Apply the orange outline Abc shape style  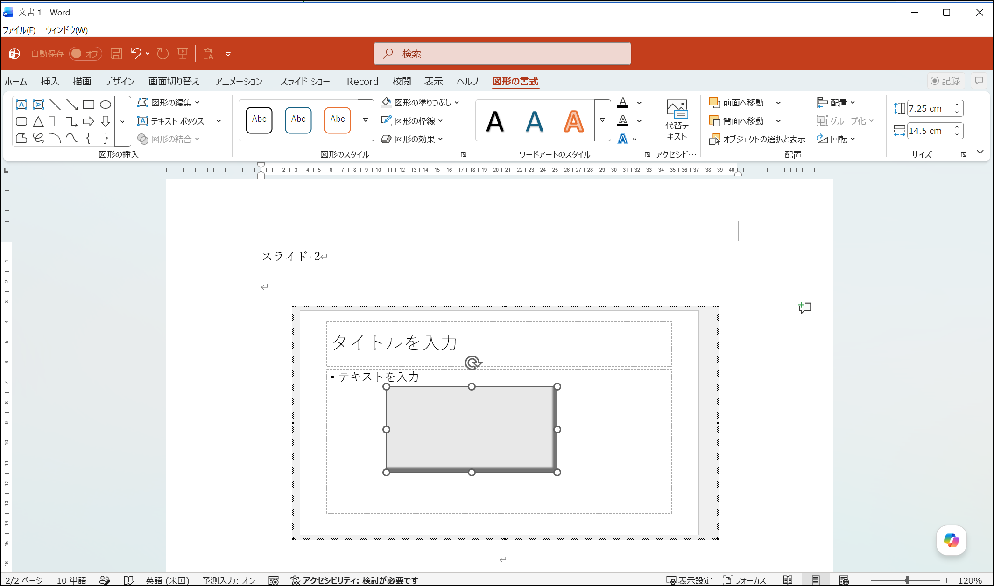338,119
